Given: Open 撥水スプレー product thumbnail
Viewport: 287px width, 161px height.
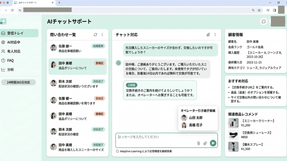Looking at the screenshot, I should [233, 146].
